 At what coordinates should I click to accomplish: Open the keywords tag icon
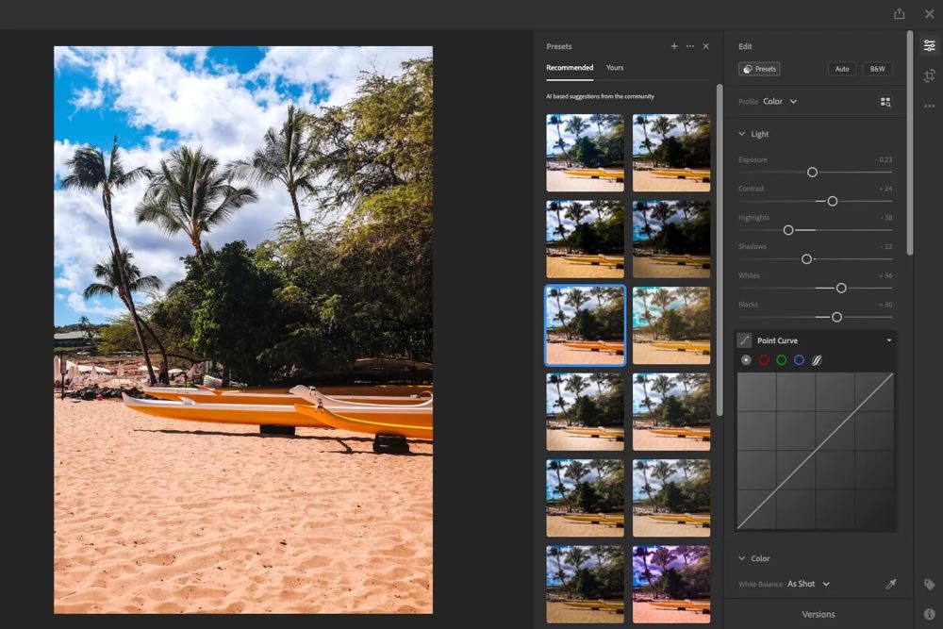(929, 585)
